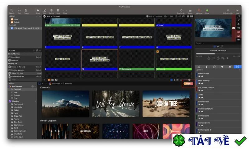Viewport: 249px width, 149px height.
Task: Switch to the Audio tab above Macros
Action: pyautogui.click(x=199, y=67)
